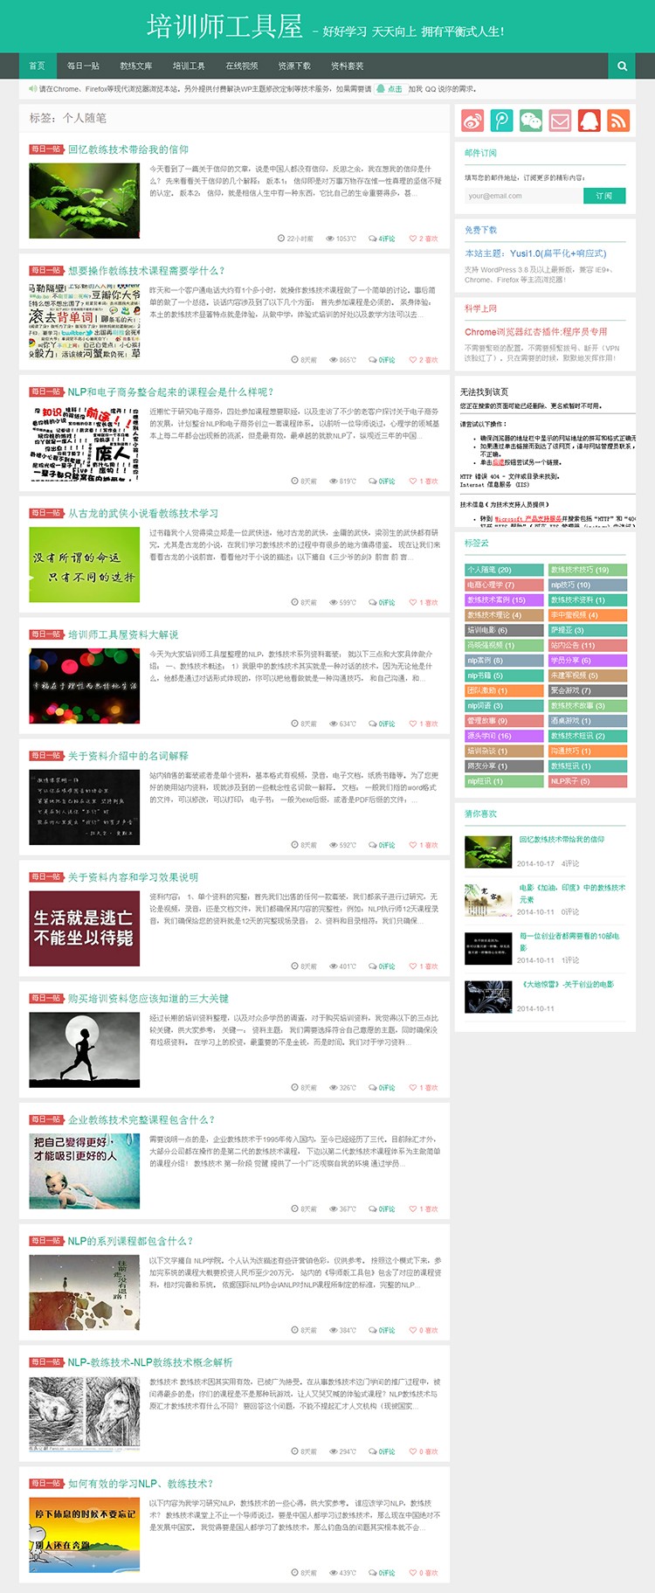Select the 站内公告 (11) tag
Image resolution: width=655 pixels, height=1593 pixels.
[x=588, y=646]
